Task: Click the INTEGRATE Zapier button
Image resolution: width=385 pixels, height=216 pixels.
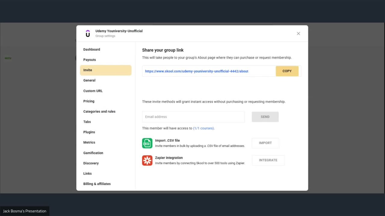Action: [x=268, y=160]
